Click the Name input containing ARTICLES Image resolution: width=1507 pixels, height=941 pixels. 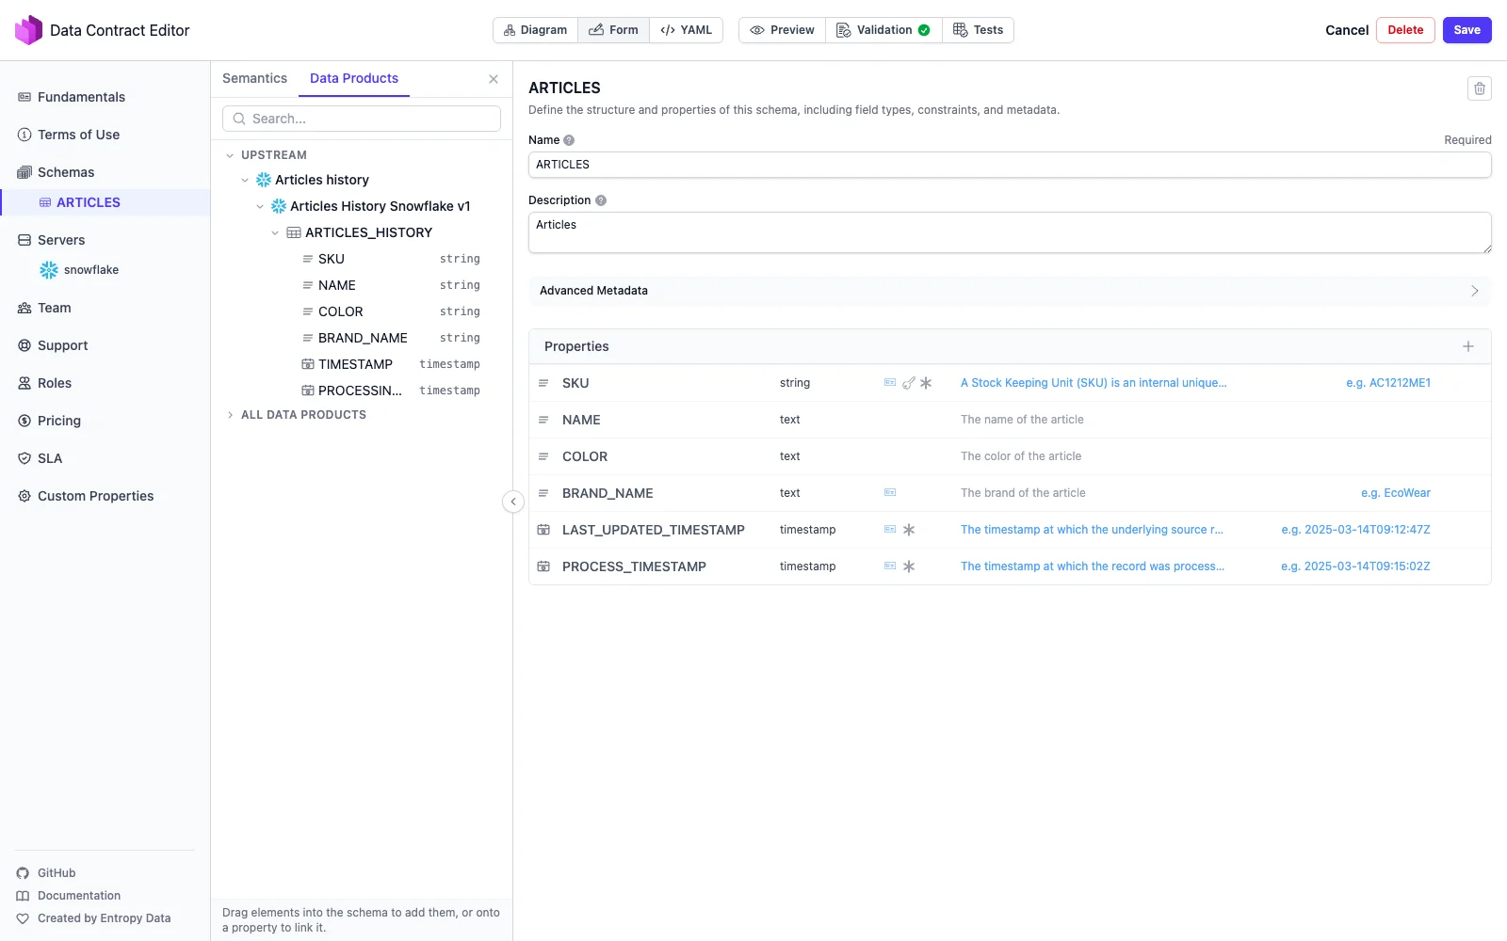(1010, 165)
